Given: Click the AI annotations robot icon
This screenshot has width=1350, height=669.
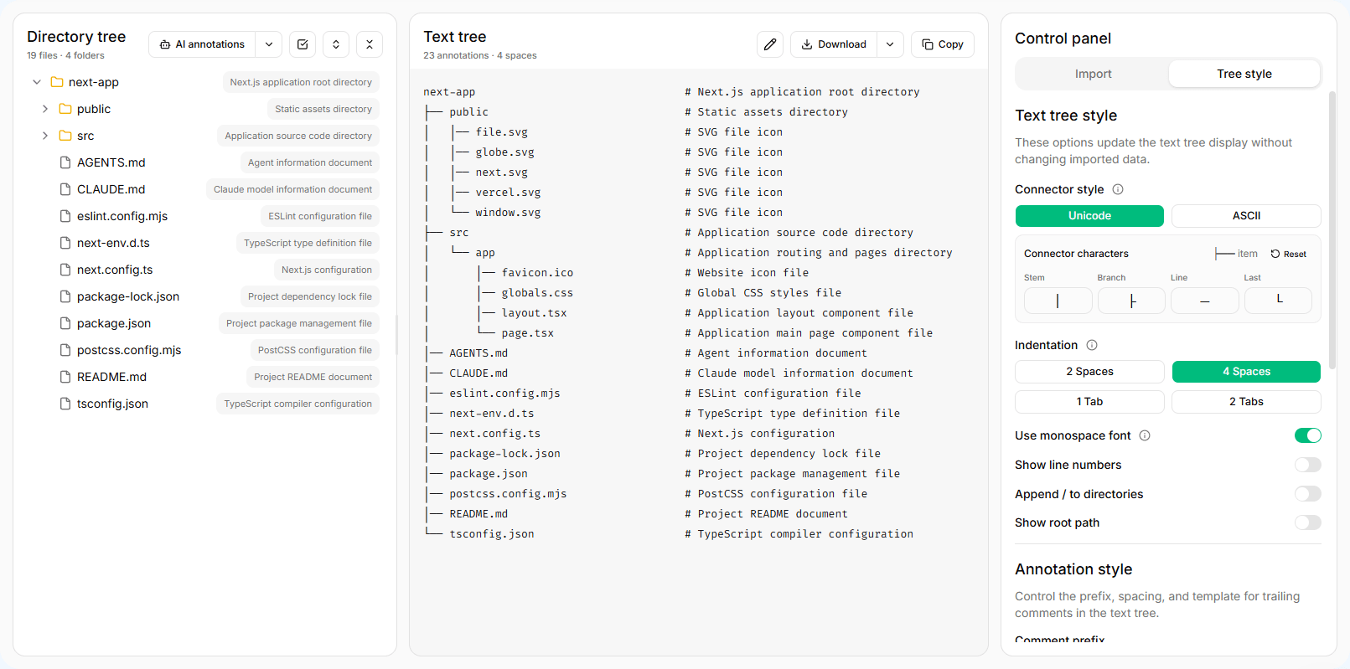Looking at the screenshot, I should pyautogui.click(x=165, y=44).
